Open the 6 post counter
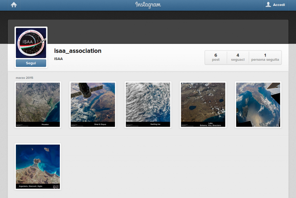 tap(216, 57)
